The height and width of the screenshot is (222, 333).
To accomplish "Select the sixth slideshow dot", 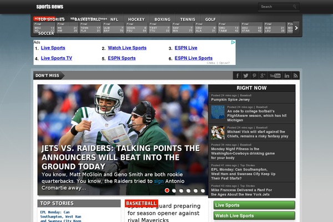I will [203, 190].
